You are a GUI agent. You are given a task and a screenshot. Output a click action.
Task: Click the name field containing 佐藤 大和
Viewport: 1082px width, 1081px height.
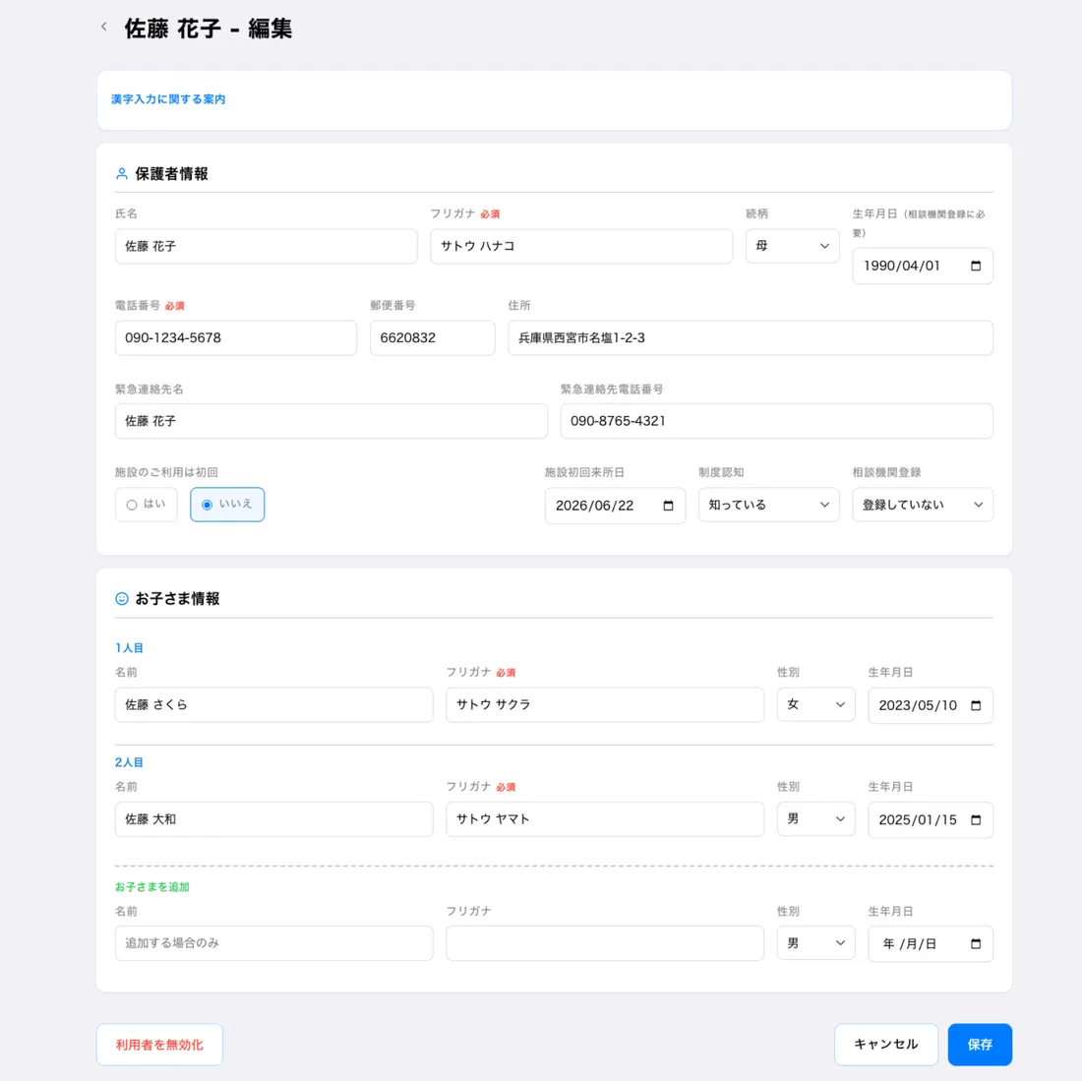pyautogui.click(x=274, y=818)
